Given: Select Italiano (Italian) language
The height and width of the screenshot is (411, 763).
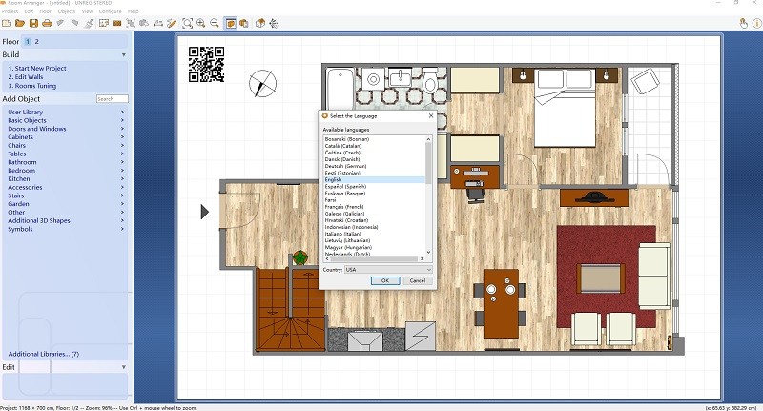Looking at the screenshot, I should (x=342, y=234).
